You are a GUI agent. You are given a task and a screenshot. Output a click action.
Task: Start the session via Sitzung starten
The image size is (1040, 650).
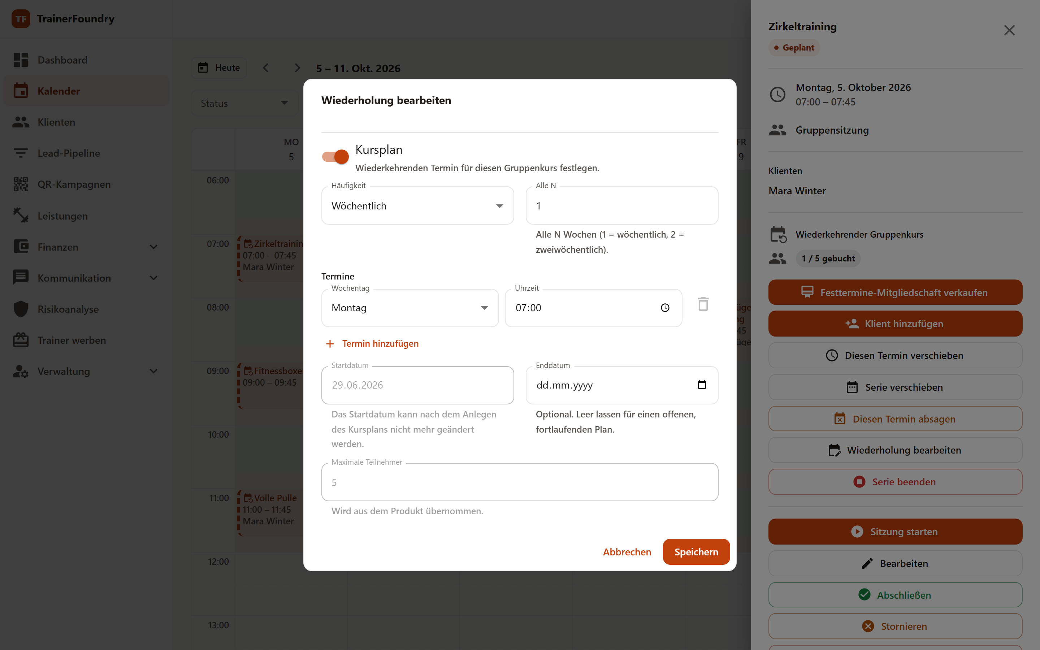(895, 532)
